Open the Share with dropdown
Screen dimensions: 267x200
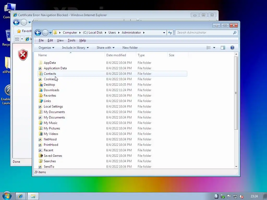(105, 48)
